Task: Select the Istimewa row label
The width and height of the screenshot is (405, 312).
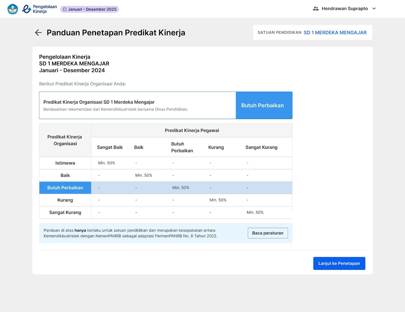Action: (x=65, y=163)
